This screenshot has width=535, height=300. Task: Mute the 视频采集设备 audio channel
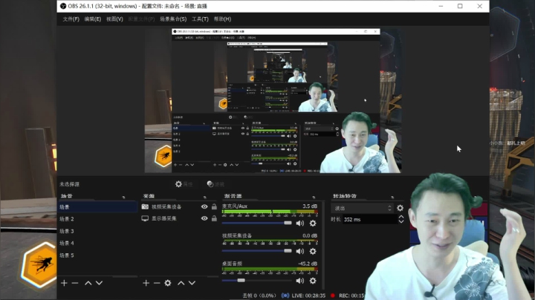[300, 251]
